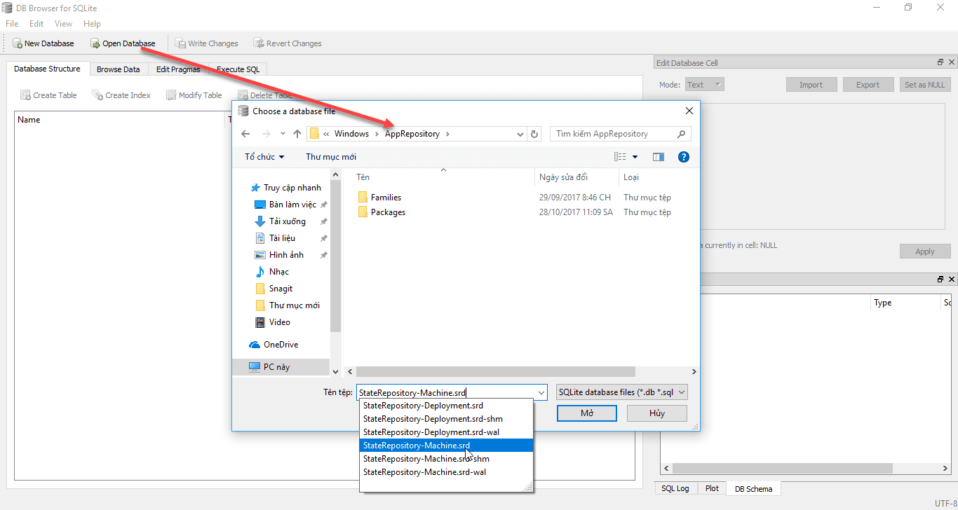Click Open Database toolbar button
Image resolution: width=958 pixels, height=510 pixels.
pyautogui.click(x=123, y=43)
